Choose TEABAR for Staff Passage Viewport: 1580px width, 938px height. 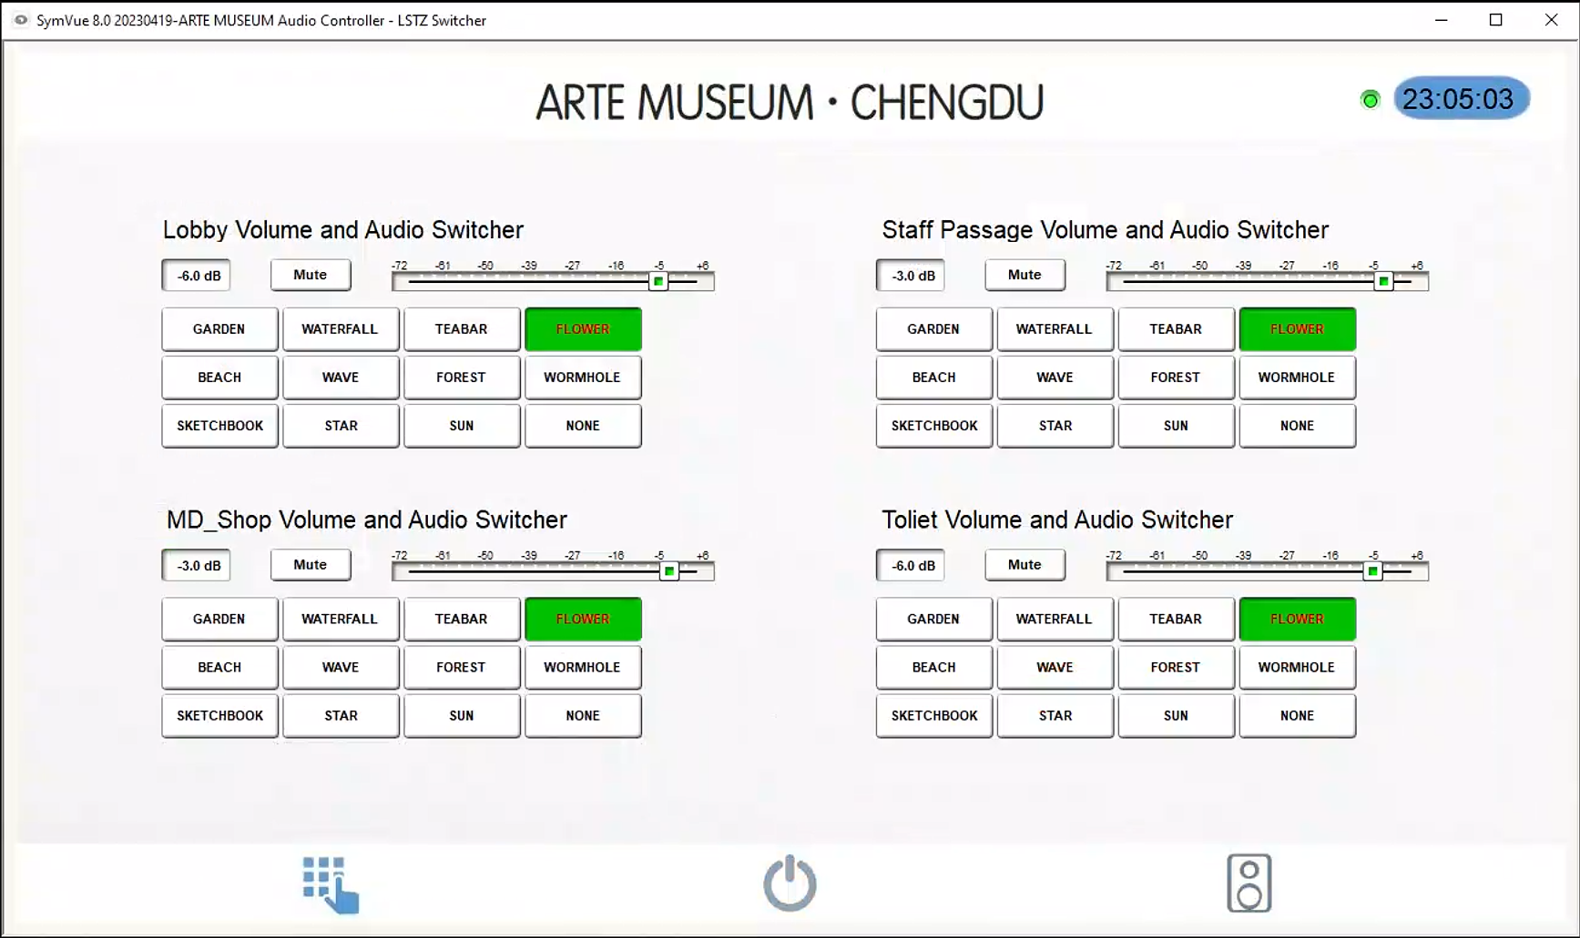[1176, 329]
